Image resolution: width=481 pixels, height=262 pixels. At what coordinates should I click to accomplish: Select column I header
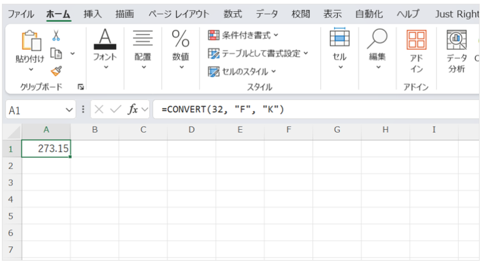(x=434, y=130)
